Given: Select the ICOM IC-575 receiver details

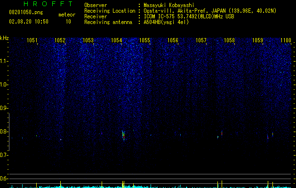Looking at the screenshot, I should tap(189, 16).
